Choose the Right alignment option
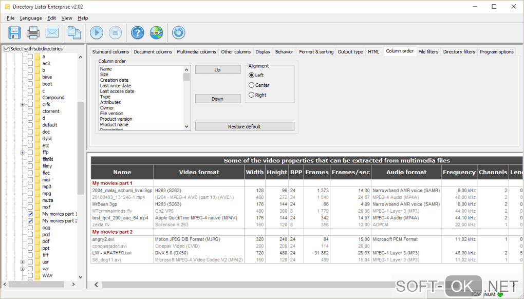 252,95
